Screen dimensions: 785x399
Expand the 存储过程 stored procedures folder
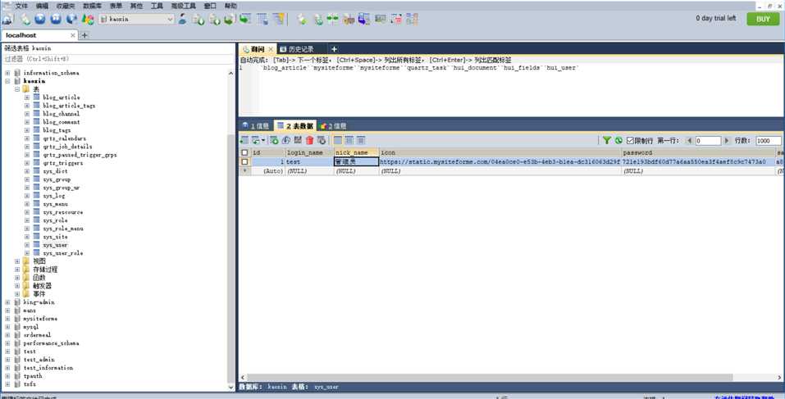point(17,269)
